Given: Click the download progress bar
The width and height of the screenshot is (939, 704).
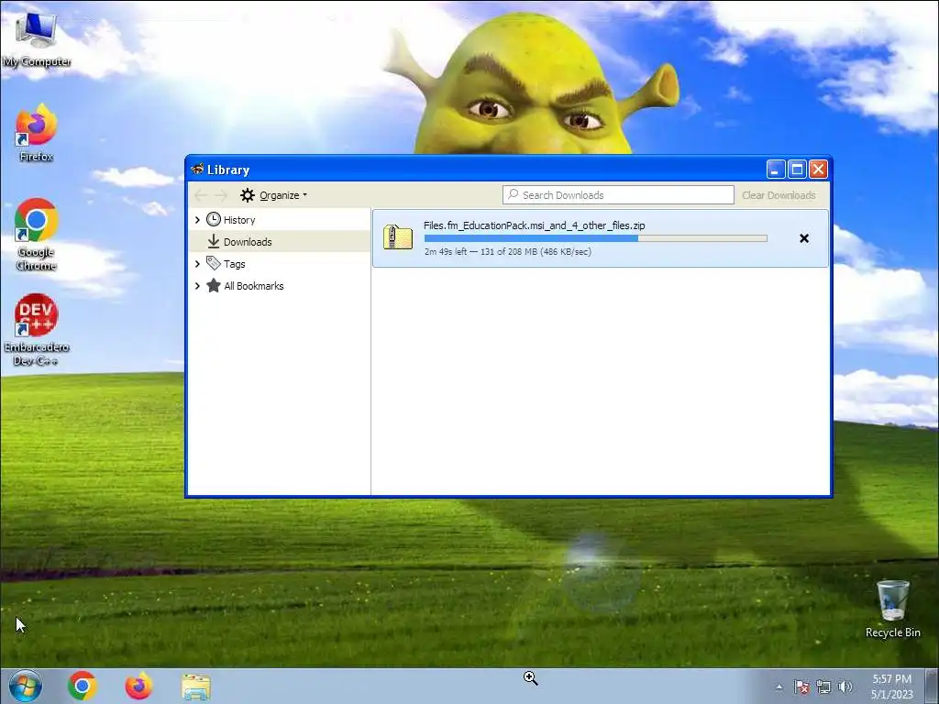Looking at the screenshot, I should coord(595,238).
